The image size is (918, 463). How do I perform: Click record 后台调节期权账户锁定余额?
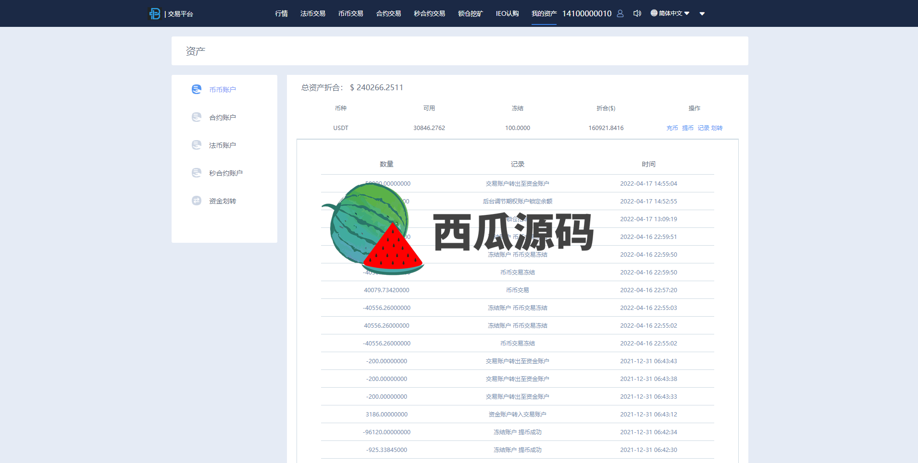pyautogui.click(x=518, y=202)
